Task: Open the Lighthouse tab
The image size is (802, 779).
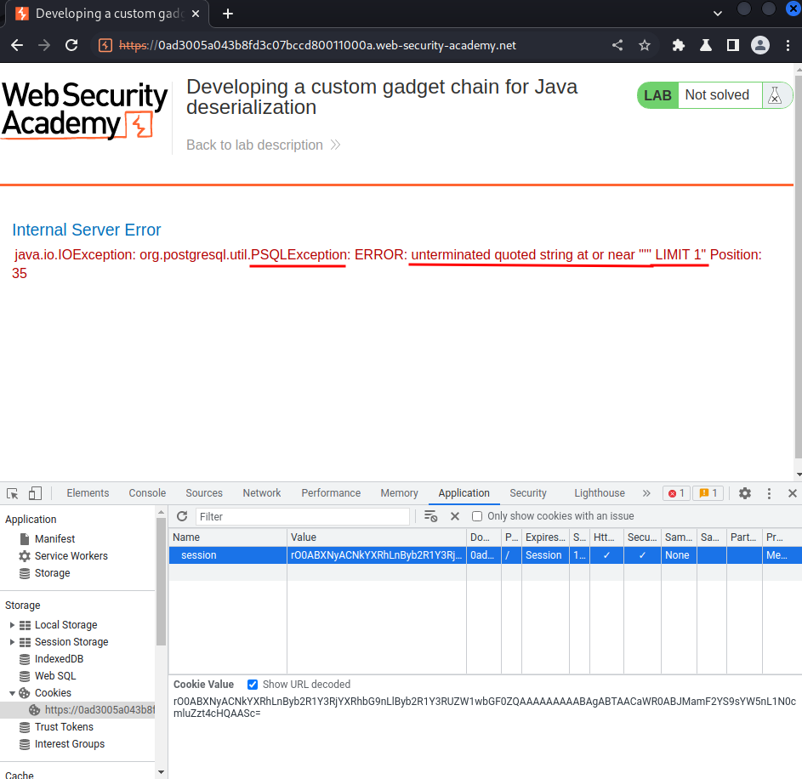Action: (x=600, y=493)
